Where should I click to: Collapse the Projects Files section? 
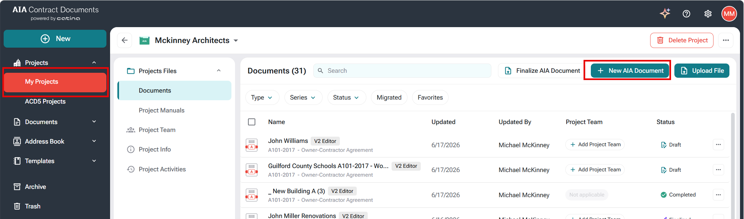pyautogui.click(x=218, y=71)
